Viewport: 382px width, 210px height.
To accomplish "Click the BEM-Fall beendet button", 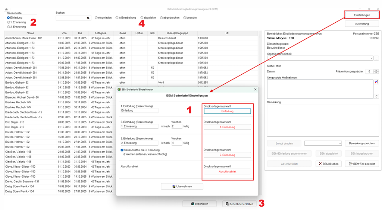I will pyautogui.click(x=362, y=164).
